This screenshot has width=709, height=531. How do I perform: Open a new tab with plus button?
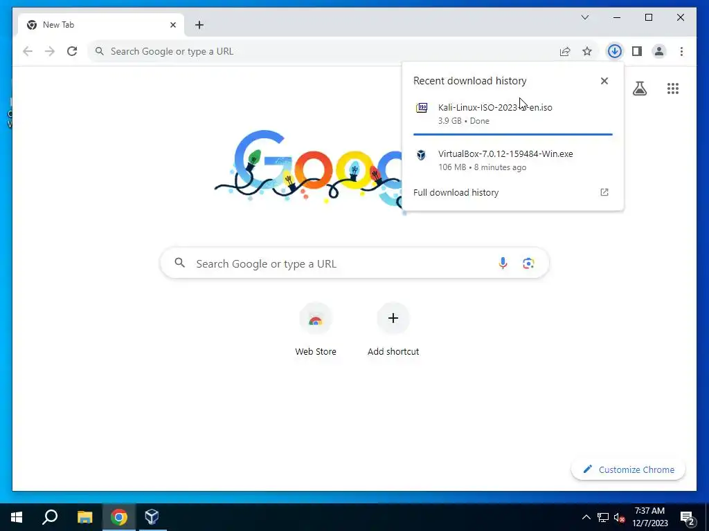coord(199,25)
